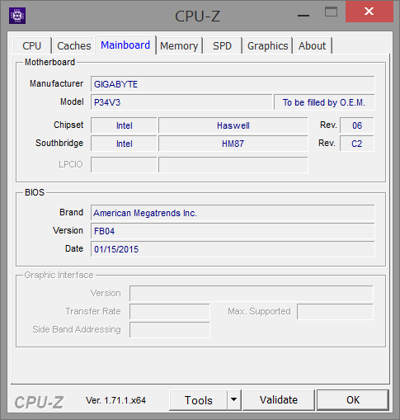
Task: Minimize the CPU-Z window
Action: 304,12
